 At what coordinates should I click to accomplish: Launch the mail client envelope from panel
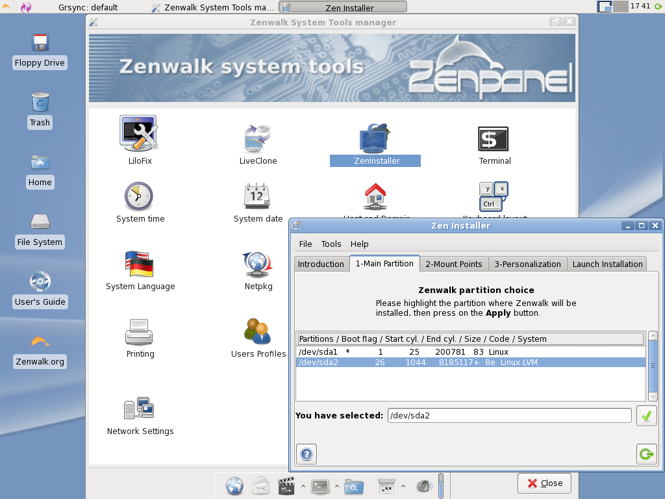point(260,486)
